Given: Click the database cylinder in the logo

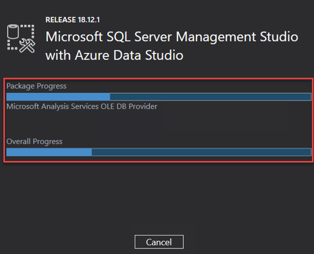Looking at the screenshot, I should 13,31.
